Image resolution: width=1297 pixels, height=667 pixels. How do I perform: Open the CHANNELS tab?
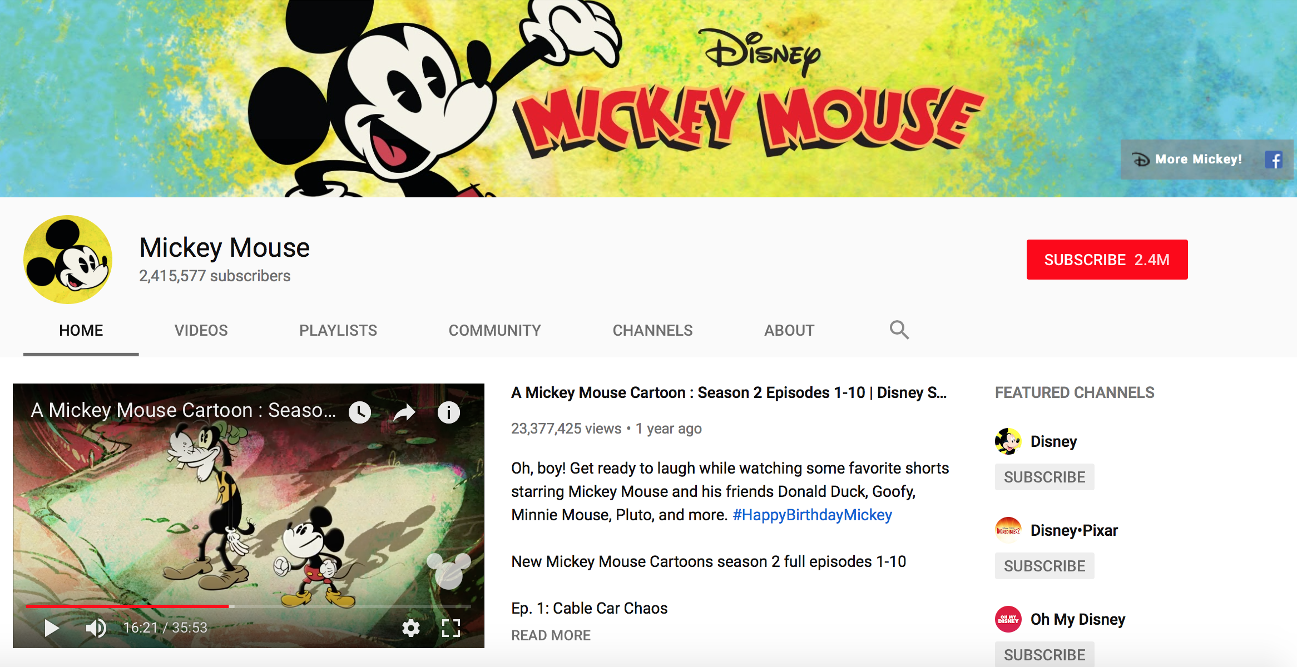click(653, 331)
